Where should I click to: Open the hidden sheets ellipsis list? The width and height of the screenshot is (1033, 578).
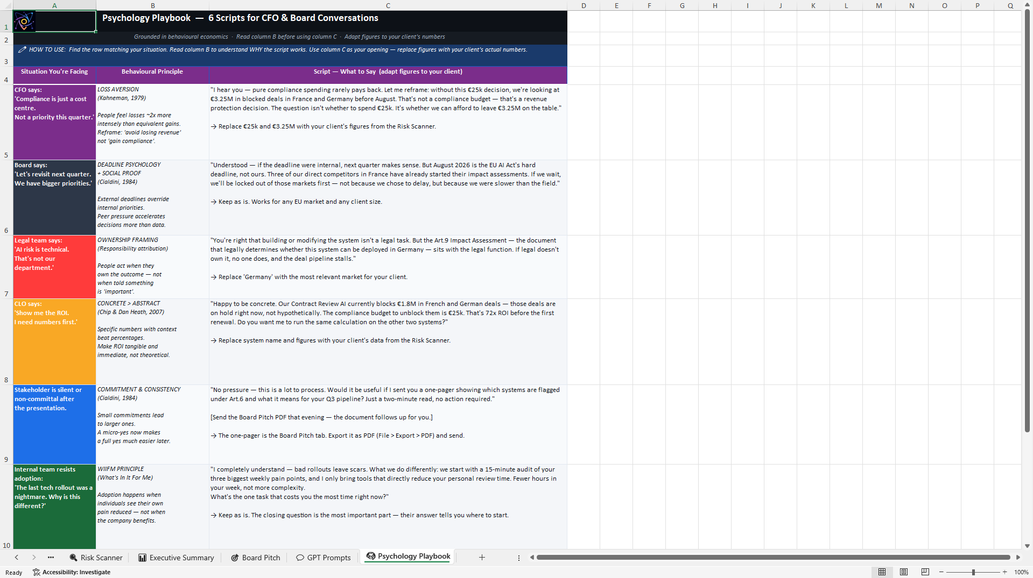pyautogui.click(x=51, y=558)
